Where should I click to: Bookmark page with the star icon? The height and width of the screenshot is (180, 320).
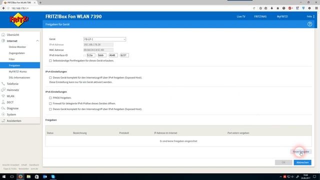(260, 8)
